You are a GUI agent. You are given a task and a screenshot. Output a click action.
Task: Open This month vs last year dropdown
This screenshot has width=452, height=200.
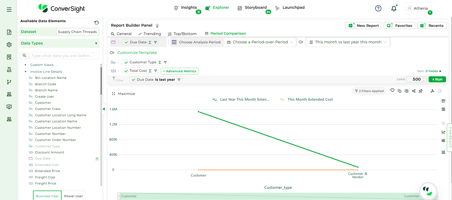(x=348, y=42)
